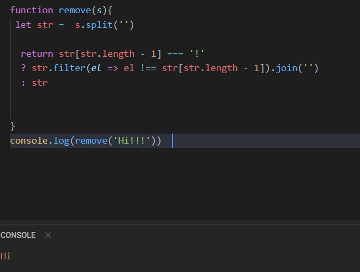Click the '!' string literal in the return line

[x=197, y=54]
